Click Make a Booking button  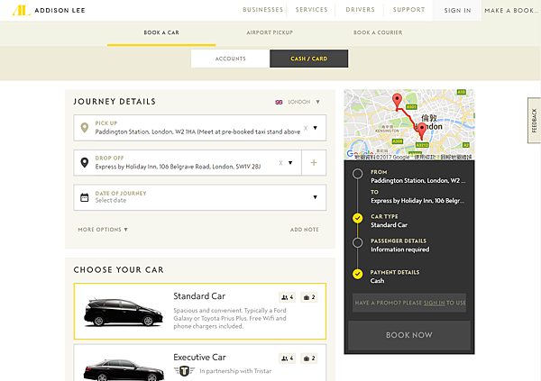(x=511, y=10)
